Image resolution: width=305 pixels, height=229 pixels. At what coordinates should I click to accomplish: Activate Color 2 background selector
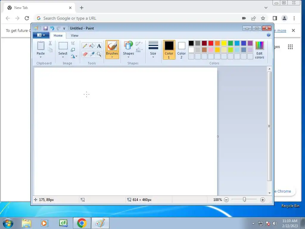(x=181, y=50)
